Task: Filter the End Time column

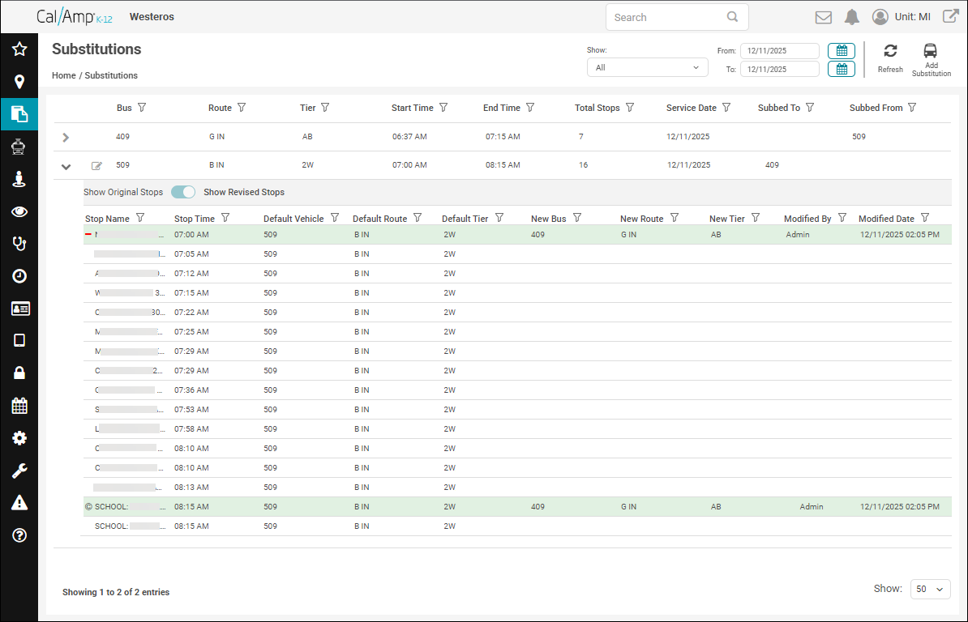Action: 530,107
